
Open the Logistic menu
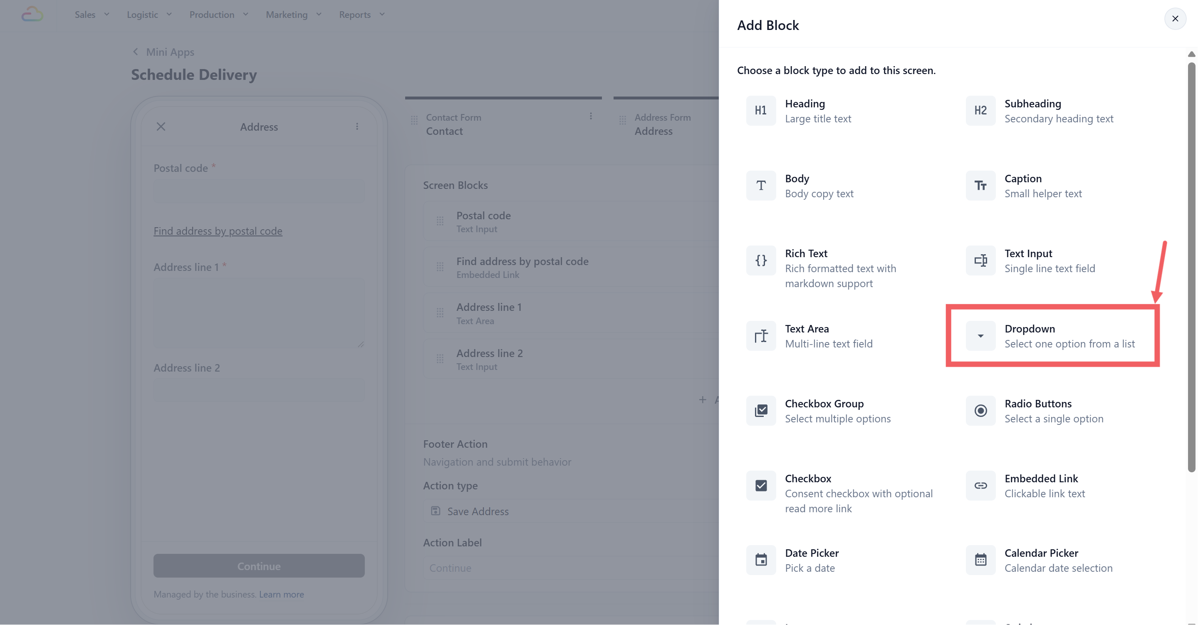click(x=149, y=15)
